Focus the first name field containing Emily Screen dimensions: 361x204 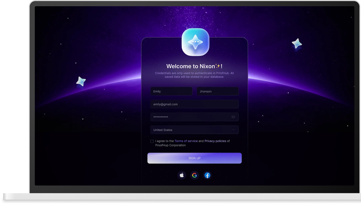(x=171, y=91)
